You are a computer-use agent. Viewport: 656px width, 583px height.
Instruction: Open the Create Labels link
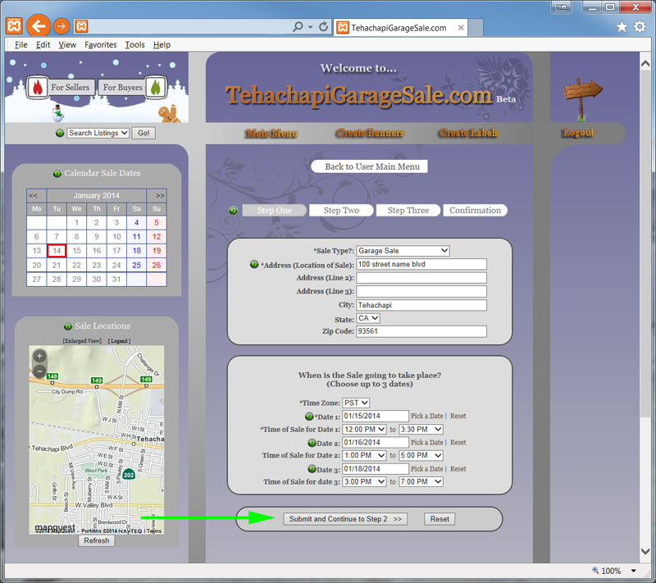tap(469, 133)
